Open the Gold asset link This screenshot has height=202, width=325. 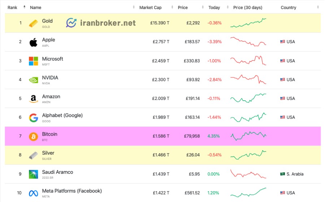(47, 21)
